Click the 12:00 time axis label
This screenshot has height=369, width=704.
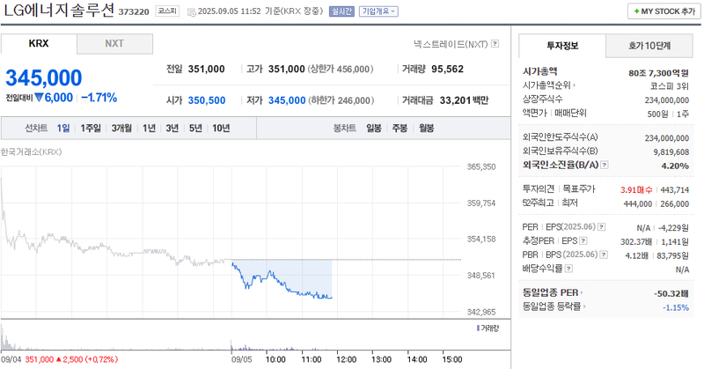346,359
